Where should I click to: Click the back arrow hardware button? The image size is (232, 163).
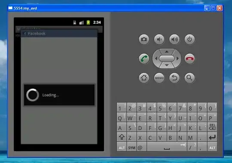[x=174, y=78]
